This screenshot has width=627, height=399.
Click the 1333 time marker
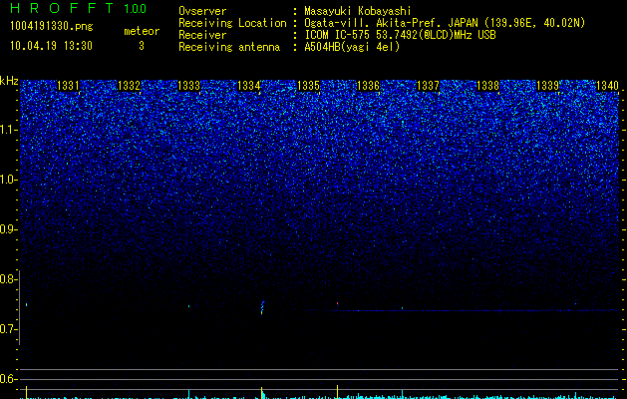pos(188,86)
